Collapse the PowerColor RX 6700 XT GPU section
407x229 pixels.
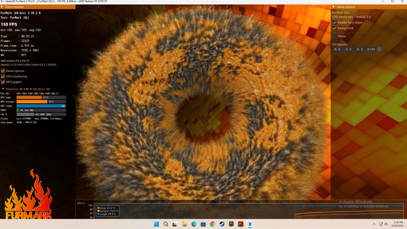(x=3, y=89)
